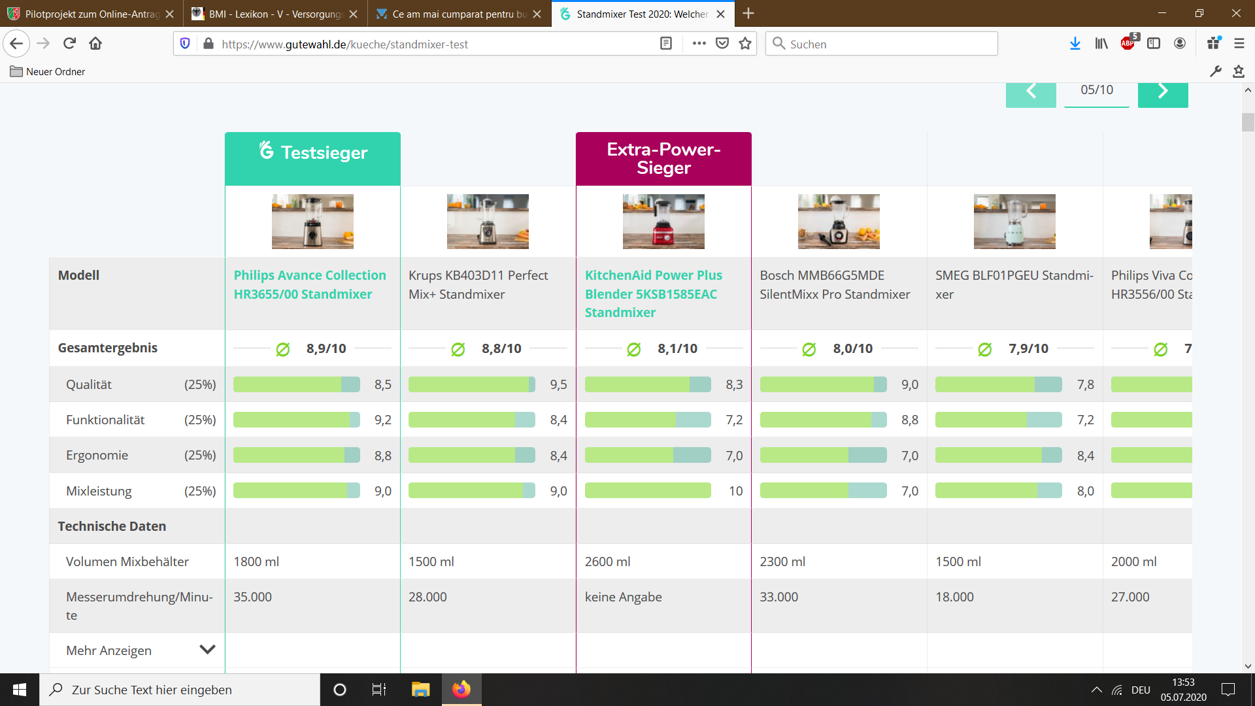The height and width of the screenshot is (706, 1255).
Task: Open Cortana circle on taskbar
Action: click(x=340, y=690)
